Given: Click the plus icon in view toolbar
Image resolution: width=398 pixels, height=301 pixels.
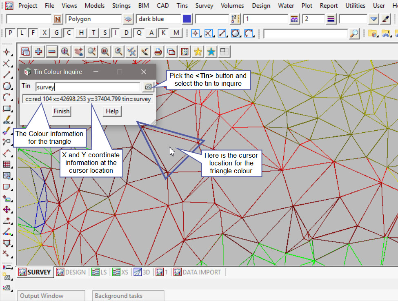Looking at the screenshot, I should [39, 51].
